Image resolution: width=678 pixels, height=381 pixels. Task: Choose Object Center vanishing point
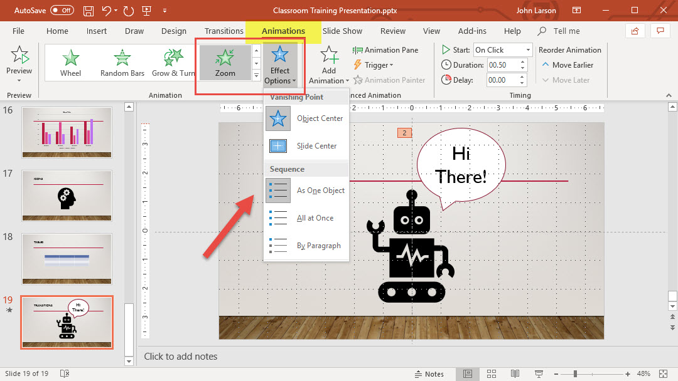coord(306,118)
